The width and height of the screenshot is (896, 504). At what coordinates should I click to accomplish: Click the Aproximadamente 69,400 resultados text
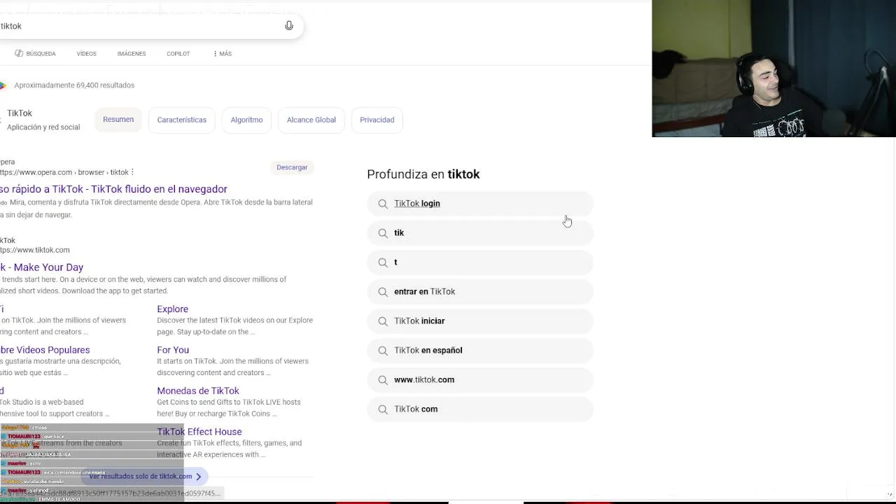click(x=74, y=85)
